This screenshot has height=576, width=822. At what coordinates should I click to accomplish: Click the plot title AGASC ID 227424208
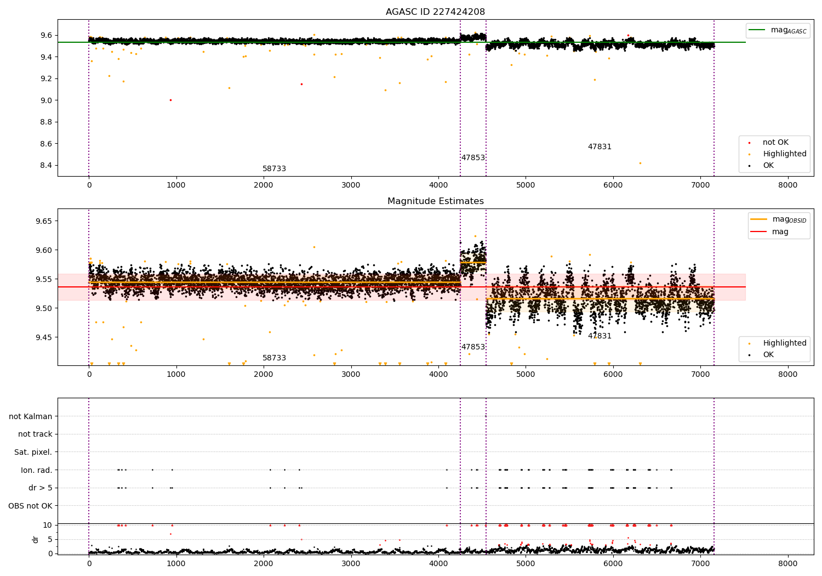pyautogui.click(x=435, y=12)
